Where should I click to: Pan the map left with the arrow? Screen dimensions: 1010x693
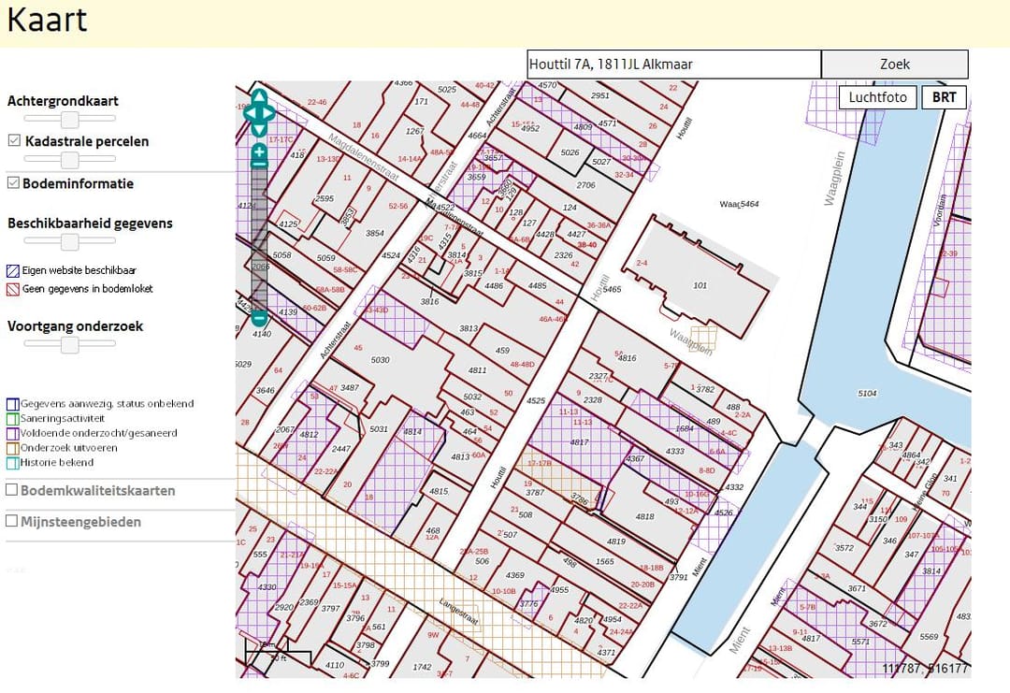coord(250,114)
